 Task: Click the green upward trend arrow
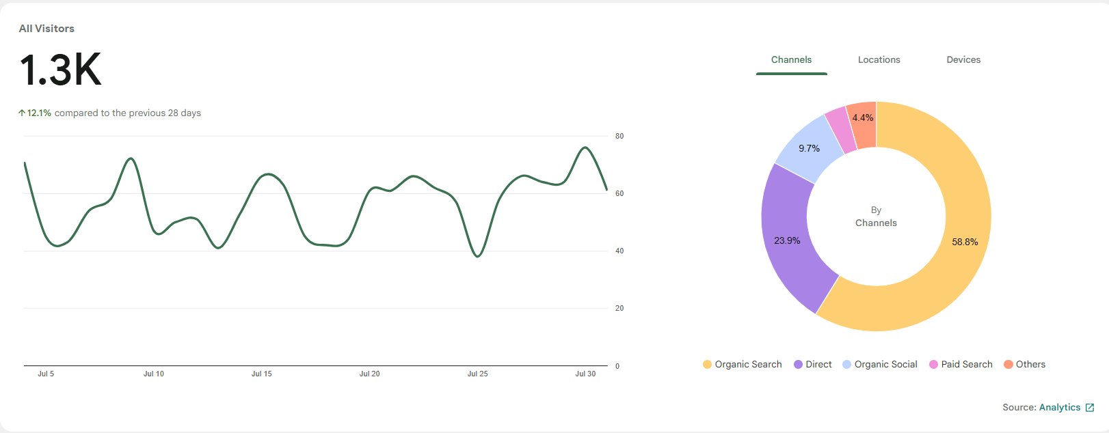[22, 113]
